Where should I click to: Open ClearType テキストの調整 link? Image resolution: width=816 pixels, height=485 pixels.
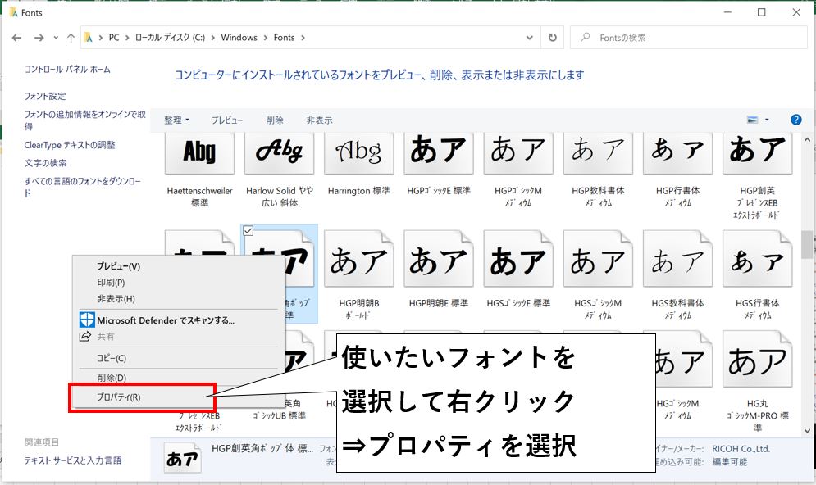point(70,145)
